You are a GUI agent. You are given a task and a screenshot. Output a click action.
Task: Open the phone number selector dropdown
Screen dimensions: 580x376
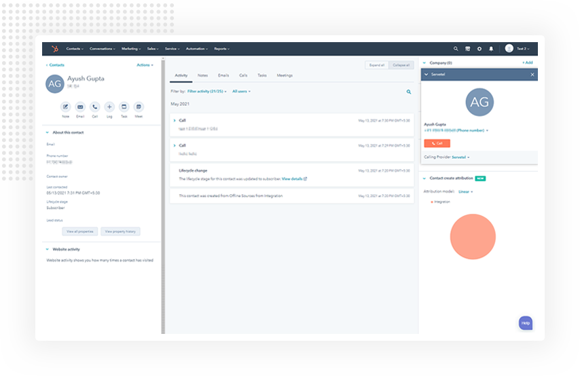[456, 130]
